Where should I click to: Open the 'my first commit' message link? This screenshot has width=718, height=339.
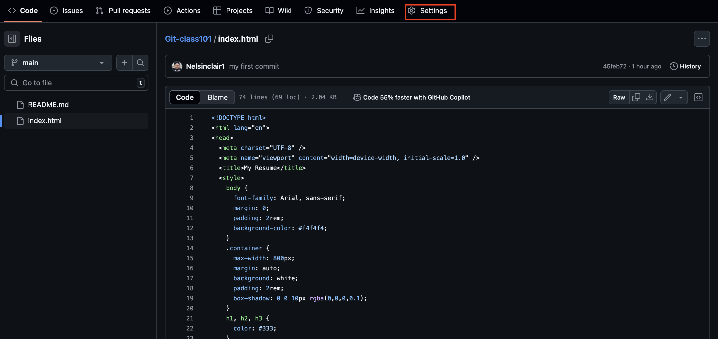[254, 66]
